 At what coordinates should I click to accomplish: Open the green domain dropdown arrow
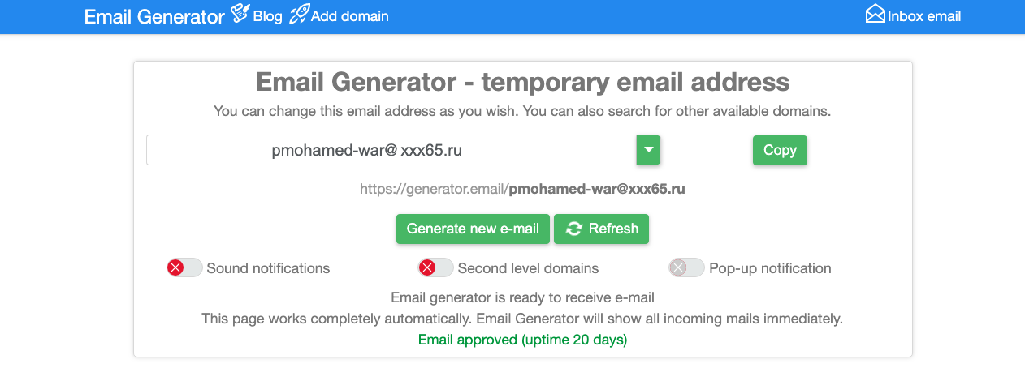tap(648, 150)
